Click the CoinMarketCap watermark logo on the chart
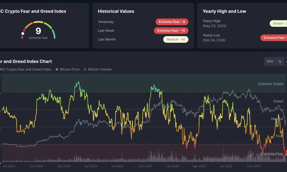 click(x=251, y=155)
